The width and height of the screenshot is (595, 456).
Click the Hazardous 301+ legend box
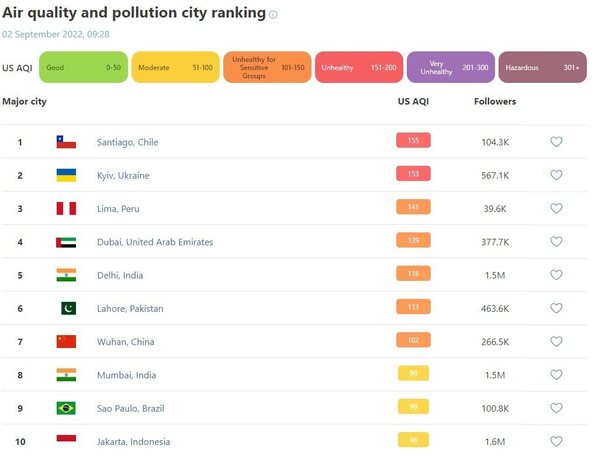(542, 67)
